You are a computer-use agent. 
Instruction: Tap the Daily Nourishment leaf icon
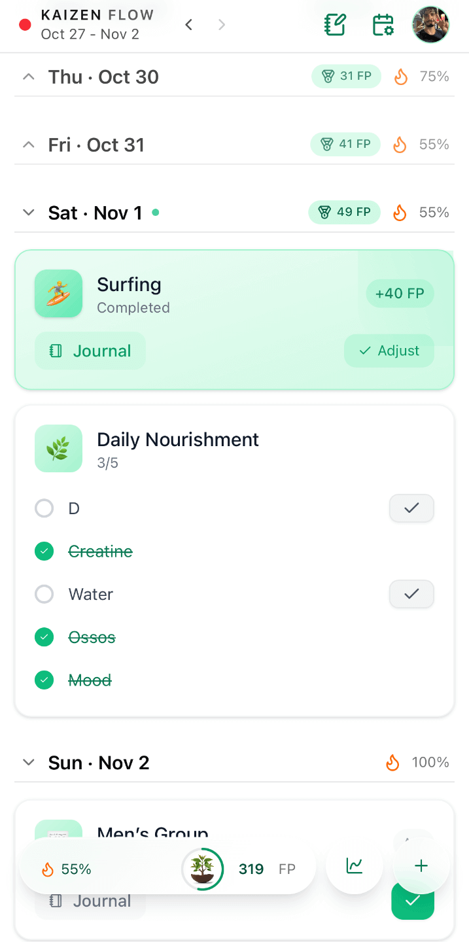point(58,448)
